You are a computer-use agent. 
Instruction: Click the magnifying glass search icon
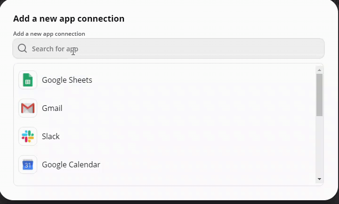[23, 48]
